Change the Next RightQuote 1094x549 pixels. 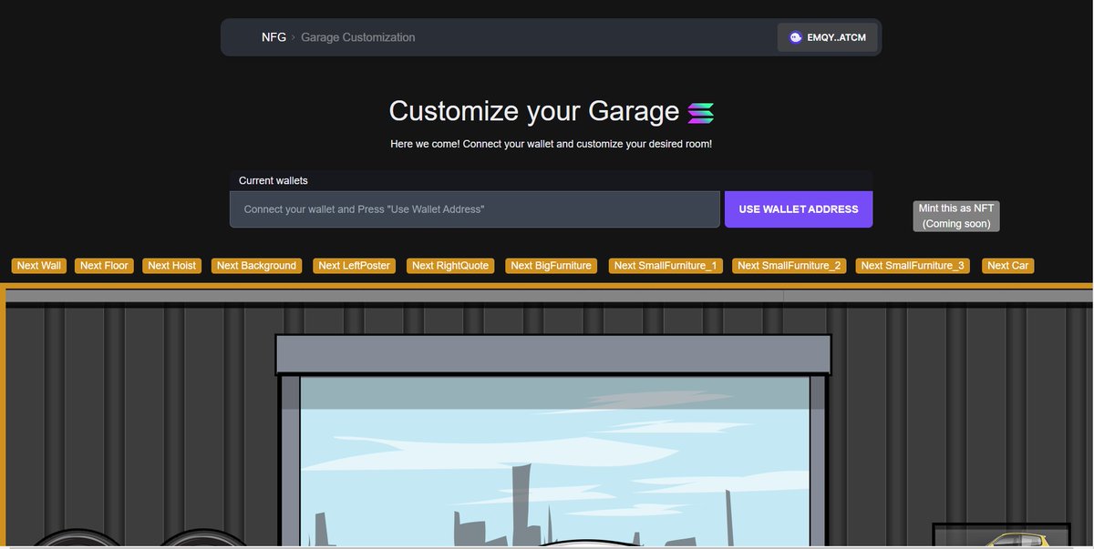tap(450, 266)
